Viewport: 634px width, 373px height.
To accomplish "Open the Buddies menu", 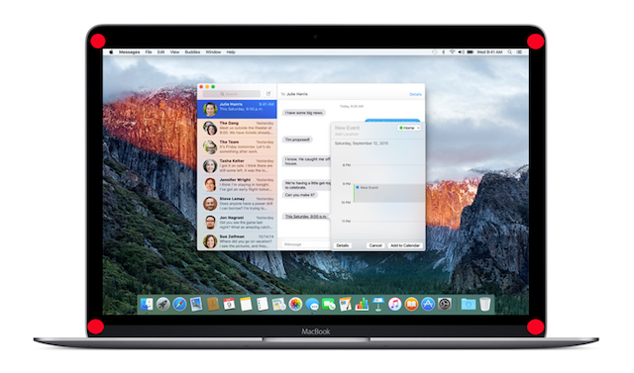I will click(192, 52).
